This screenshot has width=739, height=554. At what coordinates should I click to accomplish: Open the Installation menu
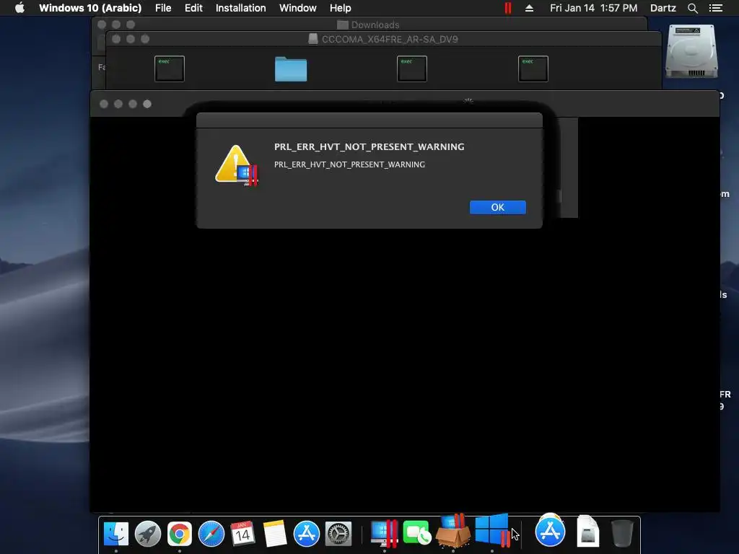pos(240,8)
